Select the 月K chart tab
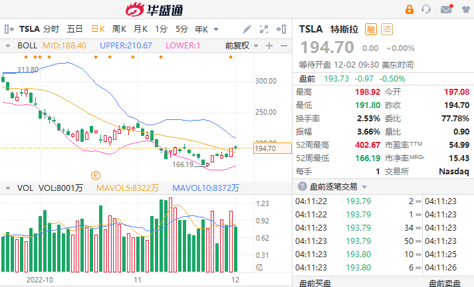This screenshot has height=287, width=474. click(140, 29)
